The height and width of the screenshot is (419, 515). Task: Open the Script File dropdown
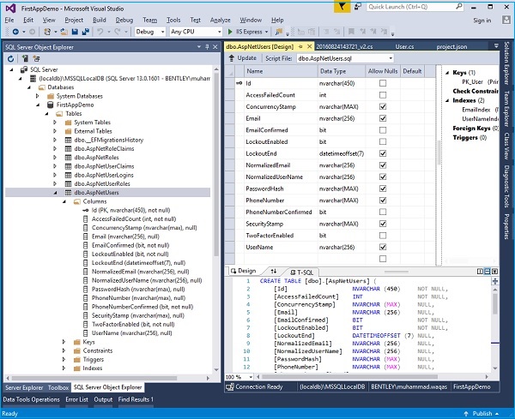pos(389,57)
